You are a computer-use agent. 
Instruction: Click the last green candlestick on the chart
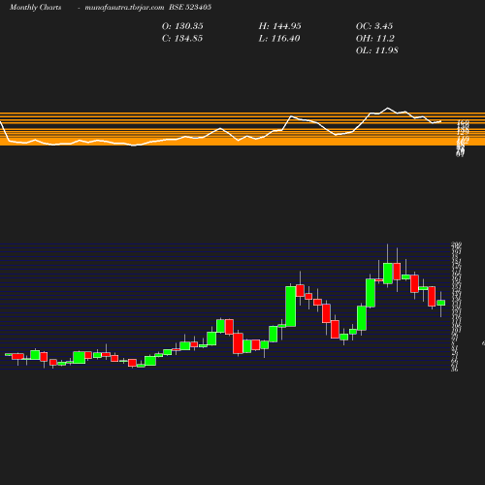[x=441, y=303]
